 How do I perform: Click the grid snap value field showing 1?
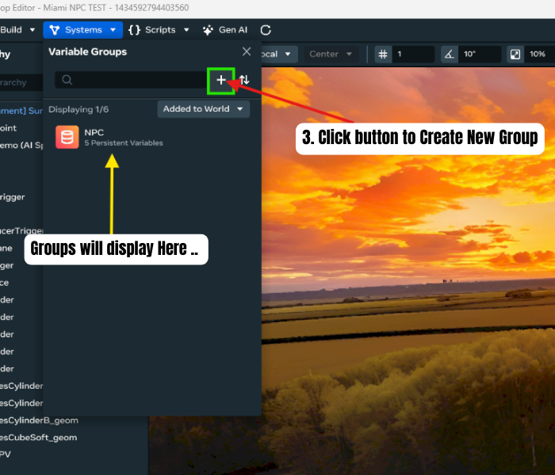pyautogui.click(x=414, y=55)
